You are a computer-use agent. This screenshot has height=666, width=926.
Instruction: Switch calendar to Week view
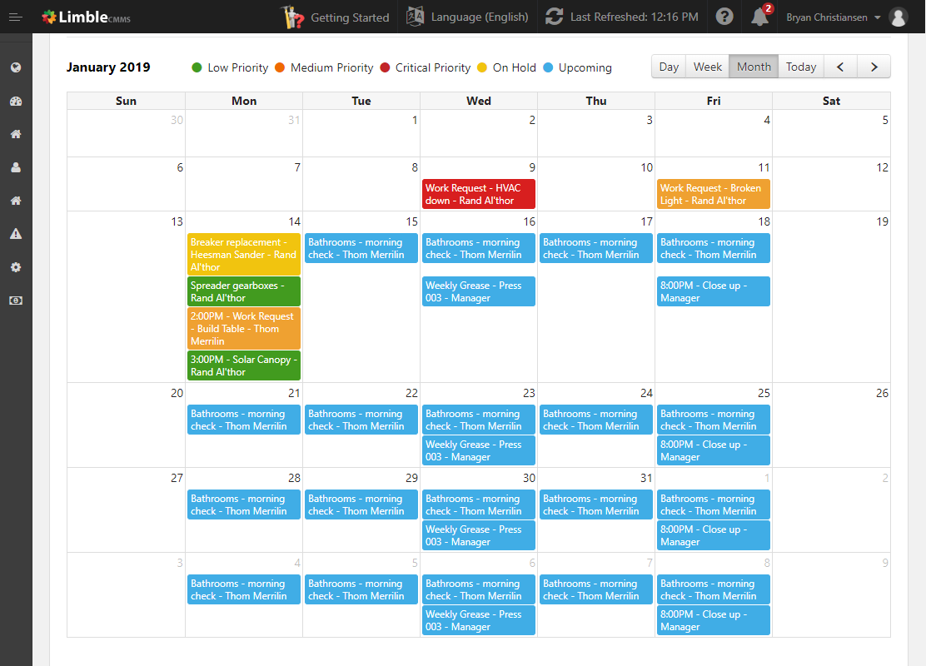coord(708,67)
